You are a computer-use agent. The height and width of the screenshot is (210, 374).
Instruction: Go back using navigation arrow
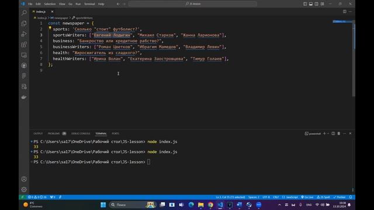[118, 4]
